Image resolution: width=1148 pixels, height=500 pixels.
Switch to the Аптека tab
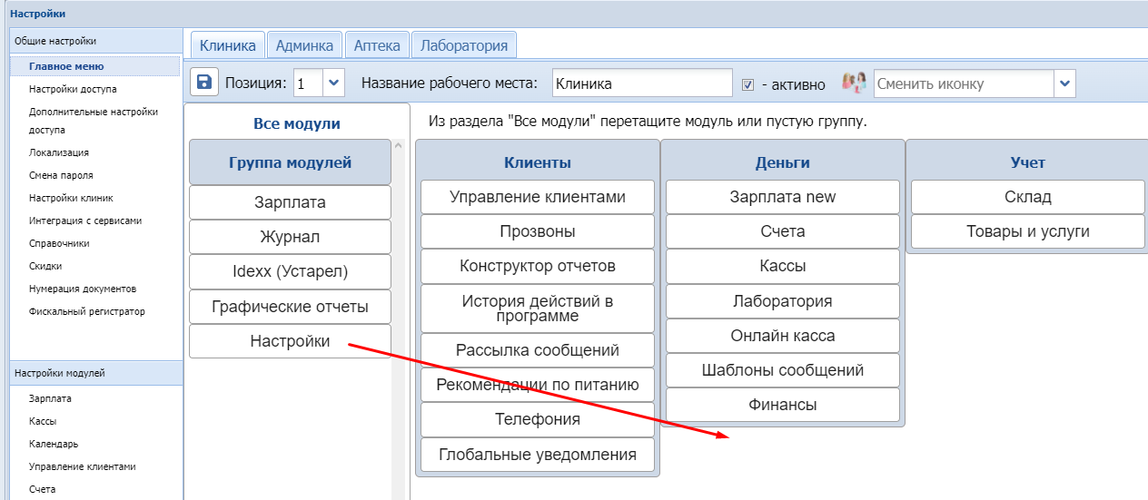377,44
